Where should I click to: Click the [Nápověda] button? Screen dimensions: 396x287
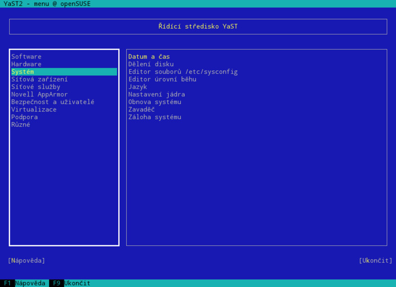[27, 260]
